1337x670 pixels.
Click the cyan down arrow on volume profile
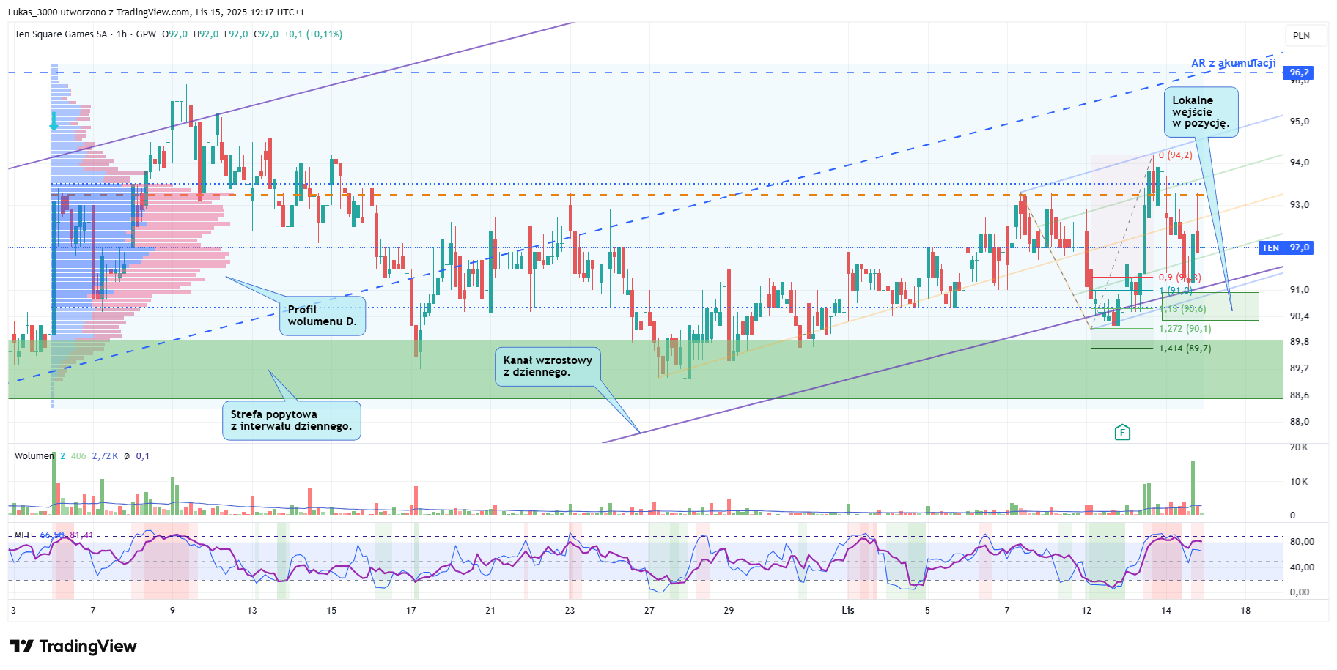pos(54,122)
